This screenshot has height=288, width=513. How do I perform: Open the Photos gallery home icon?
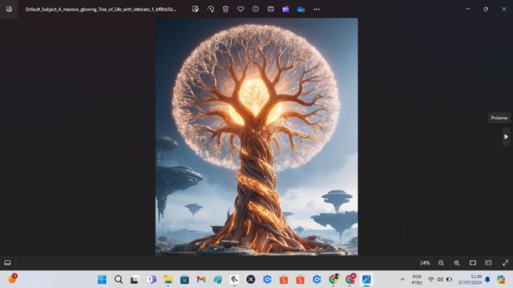9,9
